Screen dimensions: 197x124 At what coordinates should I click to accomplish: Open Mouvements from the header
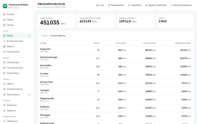(x=116, y=5)
